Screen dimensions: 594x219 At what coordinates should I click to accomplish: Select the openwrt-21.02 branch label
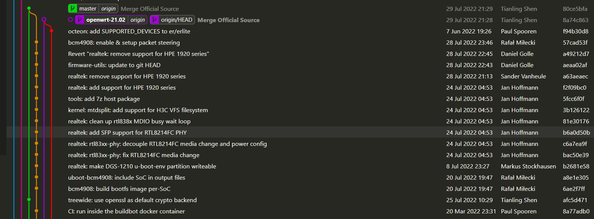106,20
